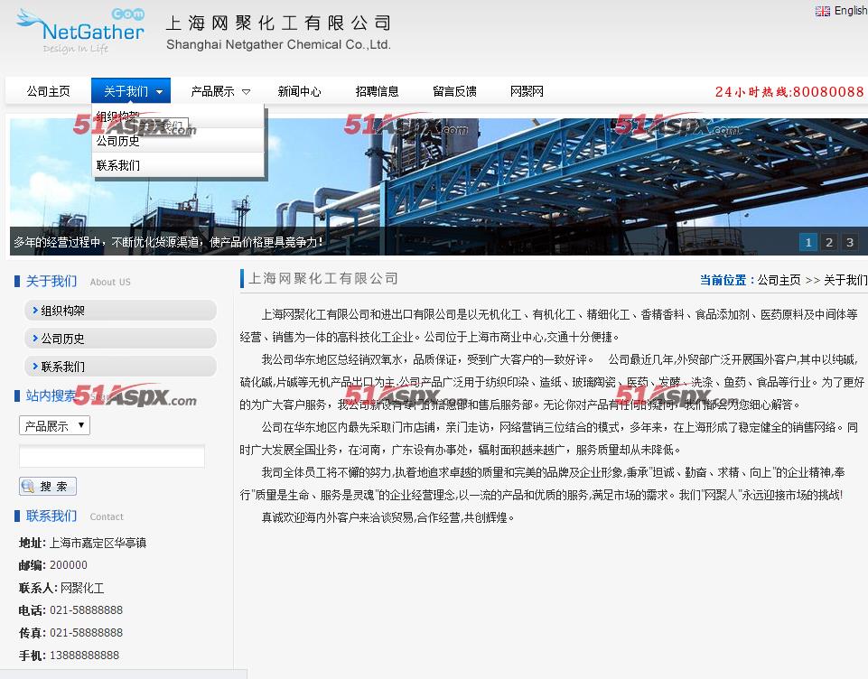868x679 pixels.
Task: Expand the 关于我们 nav dropdown arrow
Action: point(159,91)
